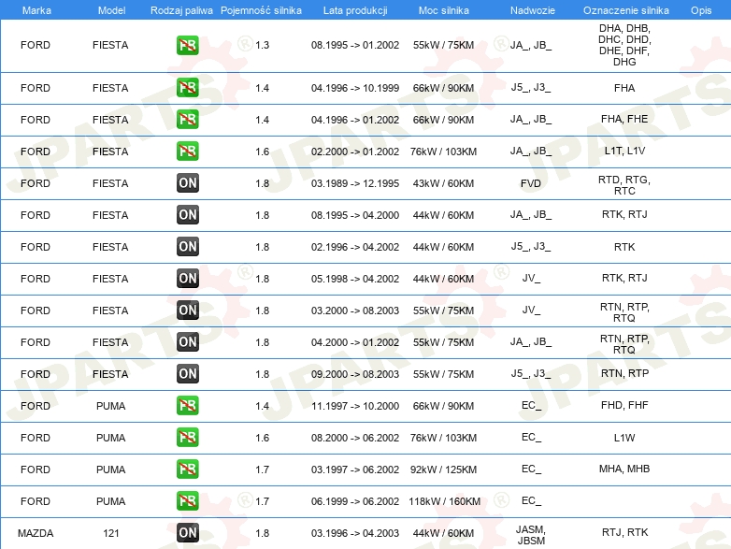Click the Marka column header
The image size is (731, 549).
[36, 10]
